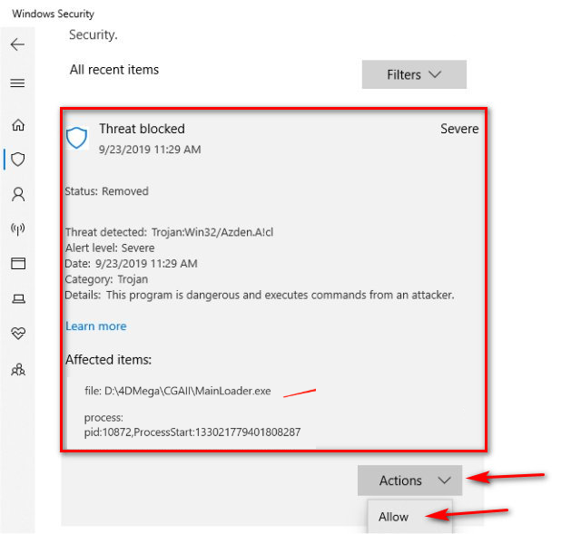Screen dimensions: 581x534
Task: Go to the Home page icon
Action: (x=17, y=125)
